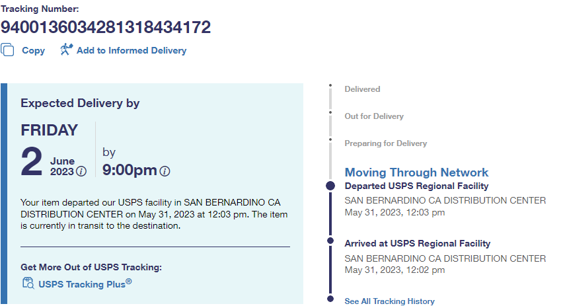Click the Moving Through Network heading

point(416,172)
